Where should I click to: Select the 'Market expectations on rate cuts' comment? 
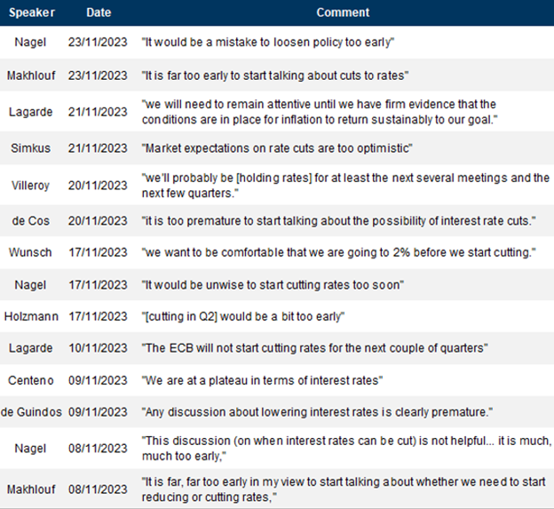point(277,148)
